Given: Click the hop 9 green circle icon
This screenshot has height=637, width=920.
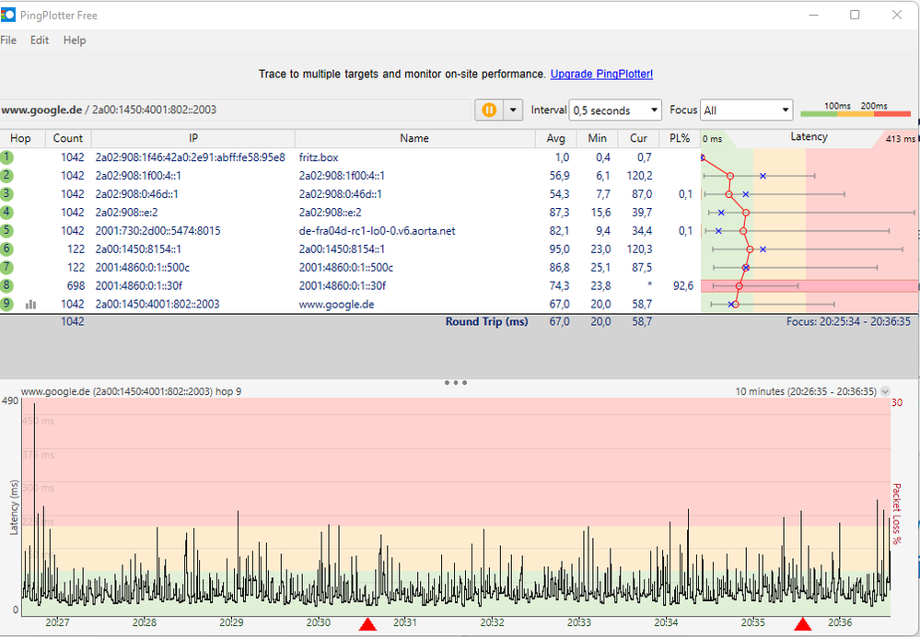Looking at the screenshot, I should [x=7, y=304].
